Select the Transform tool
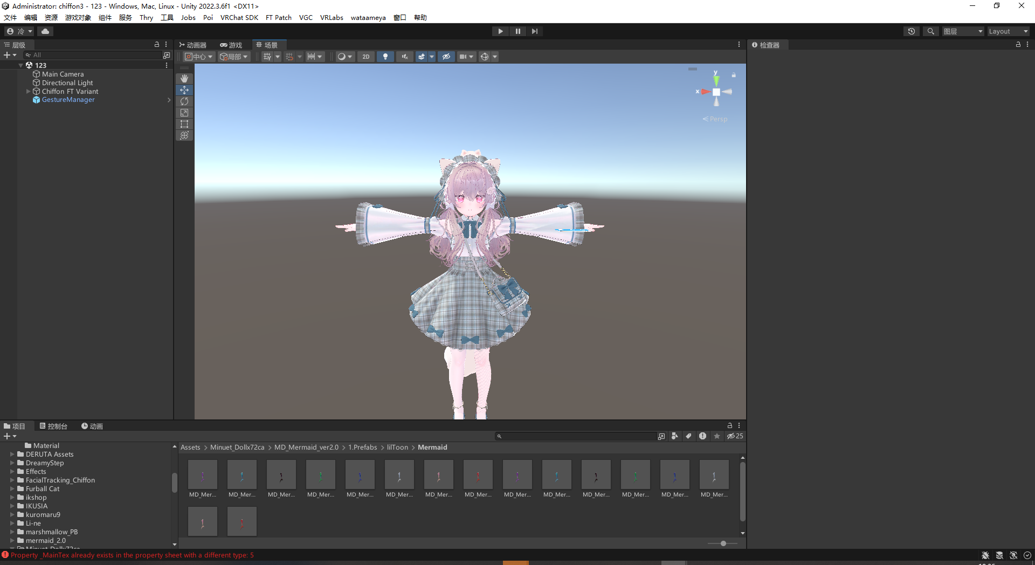Screen dimensions: 1035x565 tap(184, 135)
